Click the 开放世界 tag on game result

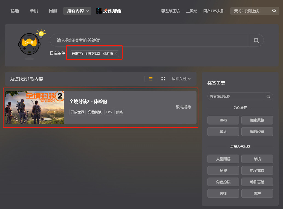tap(77, 112)
